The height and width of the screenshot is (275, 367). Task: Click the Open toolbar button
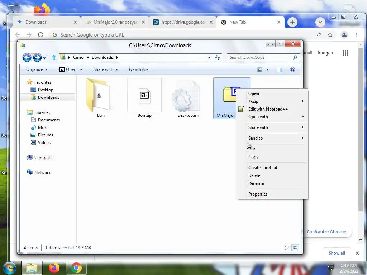click(x=68, y=69)
